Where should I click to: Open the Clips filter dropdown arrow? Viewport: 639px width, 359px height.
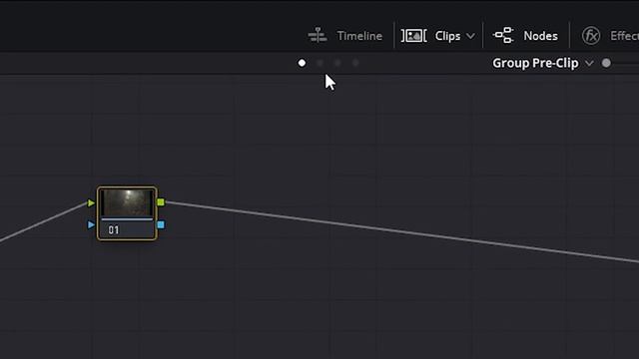coord(470,36)
